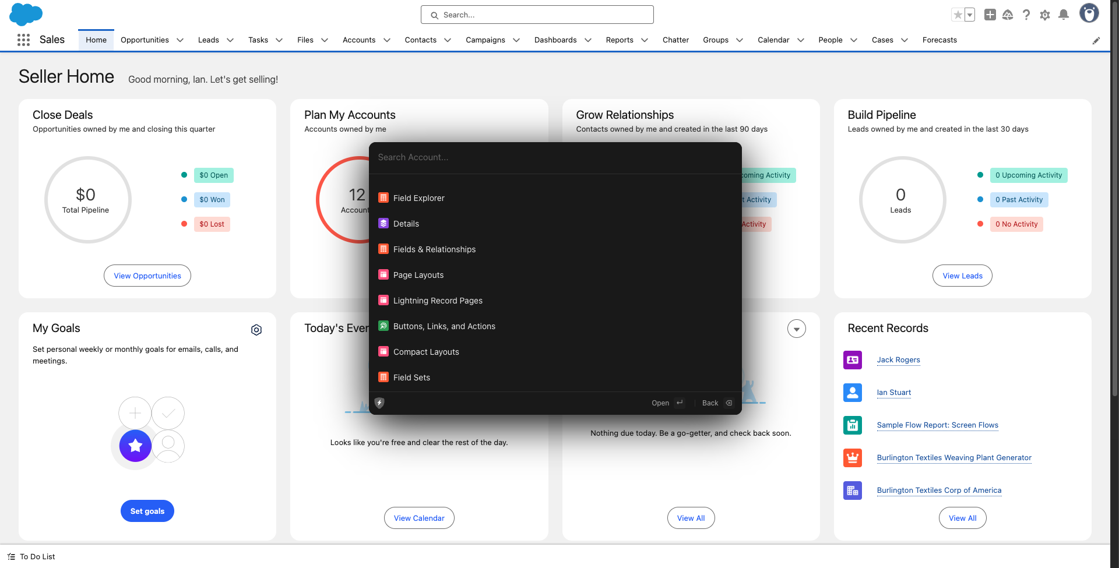Click the Open enter-key icon
The width and height of the screenshot is (1119, 568).
coord(680,403)
